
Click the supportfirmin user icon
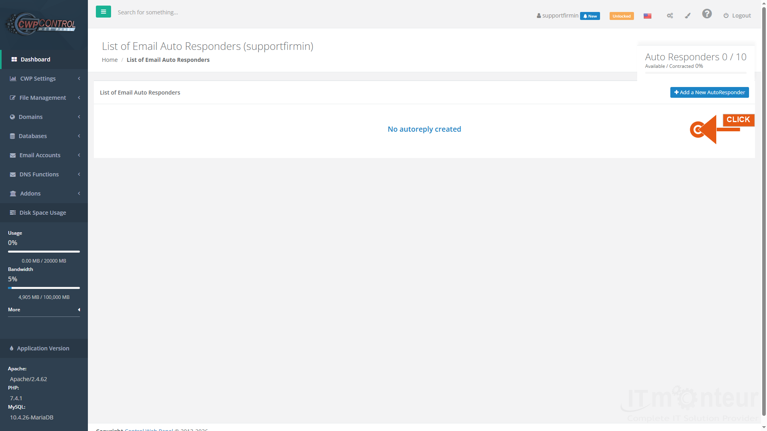pos(539,16)
